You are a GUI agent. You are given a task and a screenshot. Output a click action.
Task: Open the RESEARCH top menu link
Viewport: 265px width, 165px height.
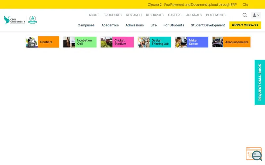pyautogui.click(x=134, y=15)
